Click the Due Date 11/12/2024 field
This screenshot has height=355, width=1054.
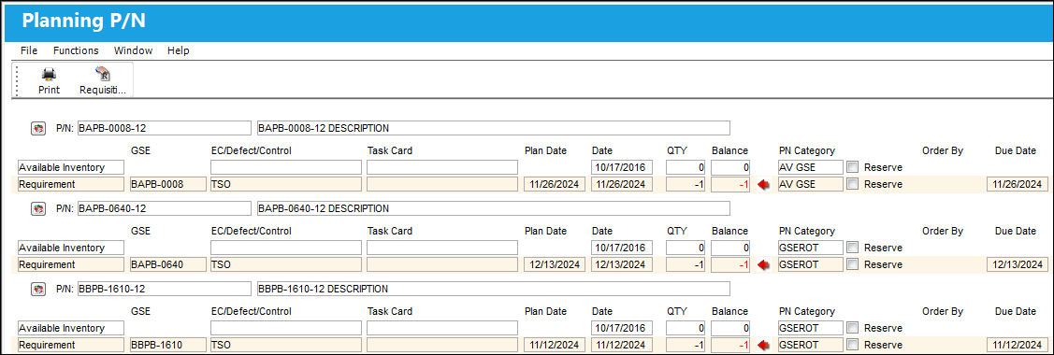pyautogui.click(x=1017, y=345)
